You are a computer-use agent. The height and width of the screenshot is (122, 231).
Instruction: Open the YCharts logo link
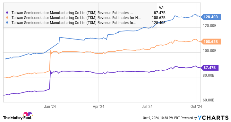point(213,118)
